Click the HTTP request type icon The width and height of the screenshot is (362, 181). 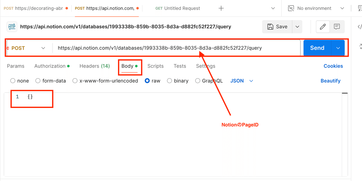pos(12,26)
